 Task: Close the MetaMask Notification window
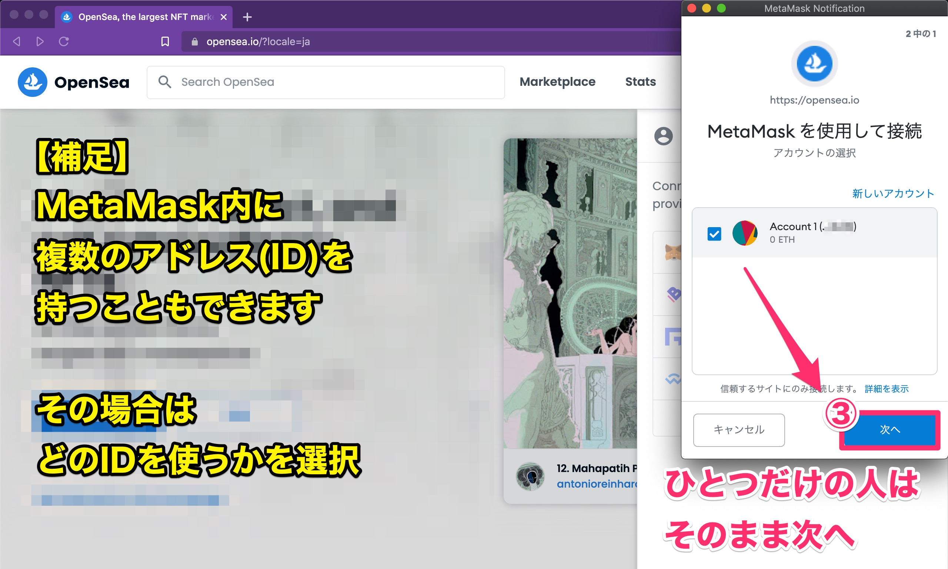tap(692, 8)
